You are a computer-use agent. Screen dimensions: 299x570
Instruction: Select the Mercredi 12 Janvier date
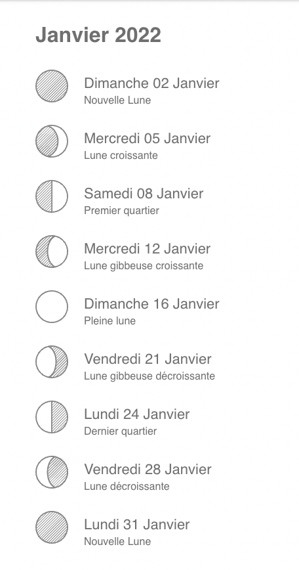point(148,249)
